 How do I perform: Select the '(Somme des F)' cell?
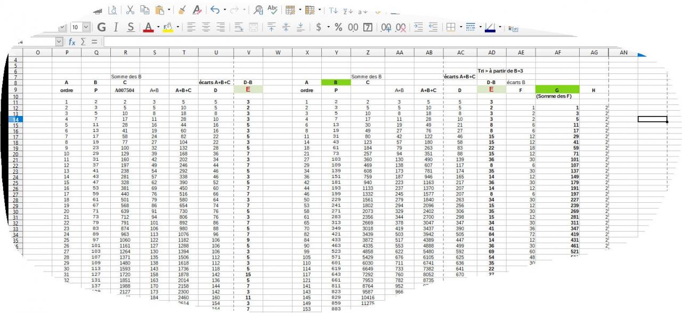pos(557,96)
